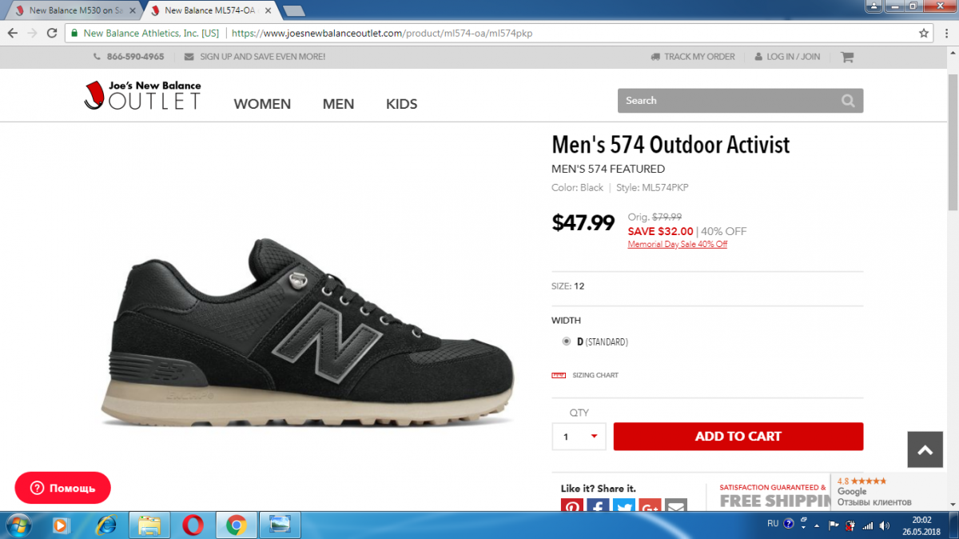Bookmark page with star icon

point(924,34)
